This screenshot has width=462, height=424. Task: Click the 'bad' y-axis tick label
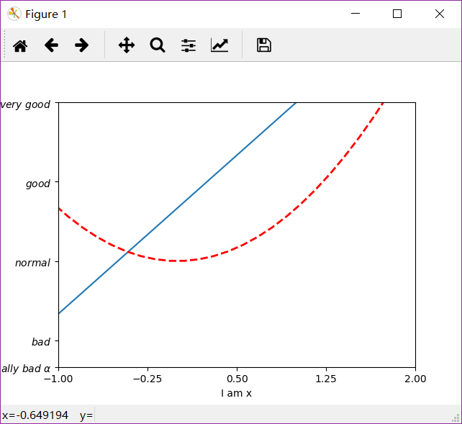41,342
